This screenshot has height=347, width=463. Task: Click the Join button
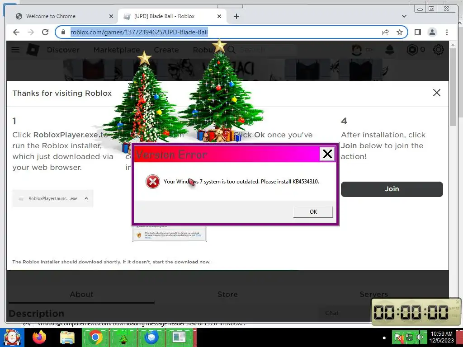click(392, 189)
